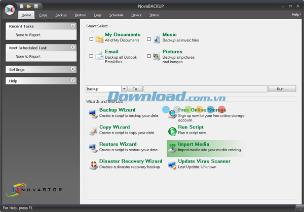This screenshot has height=212, width=304.
Task: Click the destination path input field
Action: [205, 89]
